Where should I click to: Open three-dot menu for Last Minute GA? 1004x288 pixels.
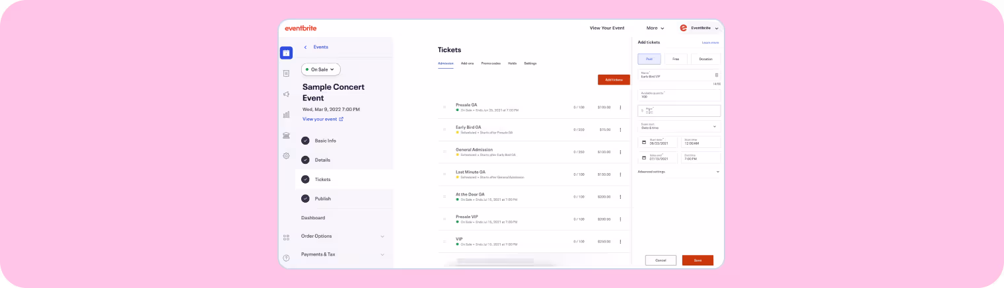point(620,174)
